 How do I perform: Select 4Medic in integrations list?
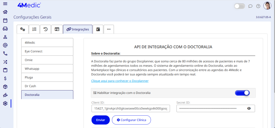point(47,42)
